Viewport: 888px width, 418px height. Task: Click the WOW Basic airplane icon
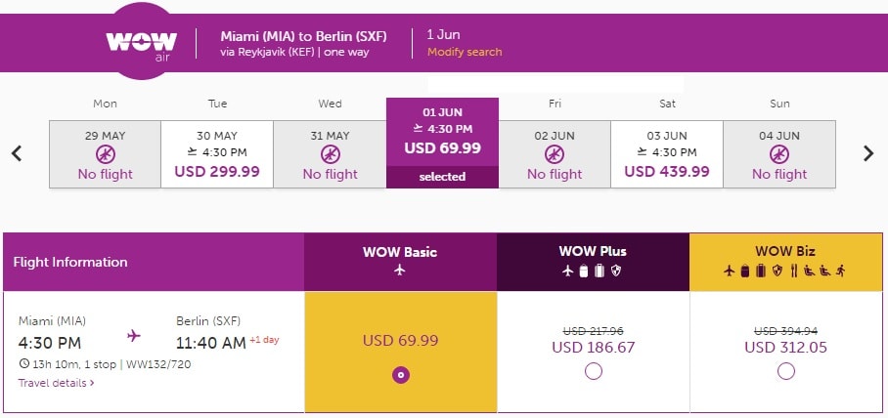(x=400, y=270)
